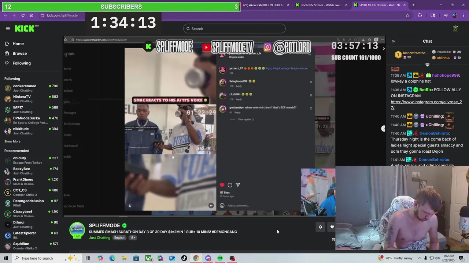Expand Following list with Show More

click(x=12, y=141)
